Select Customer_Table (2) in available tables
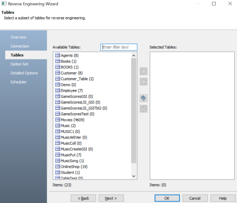 77,79
